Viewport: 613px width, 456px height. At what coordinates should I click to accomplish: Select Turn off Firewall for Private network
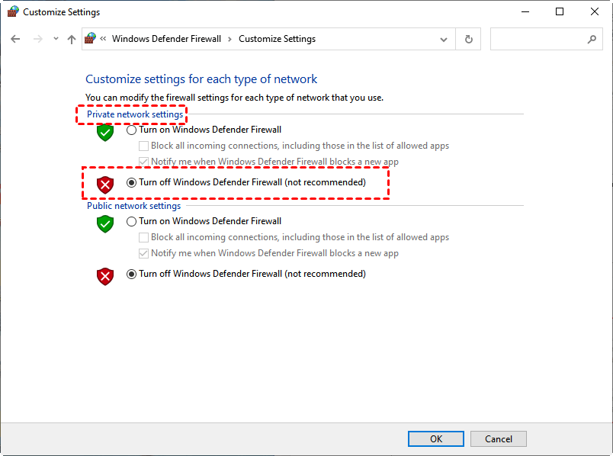coord(132,182)
